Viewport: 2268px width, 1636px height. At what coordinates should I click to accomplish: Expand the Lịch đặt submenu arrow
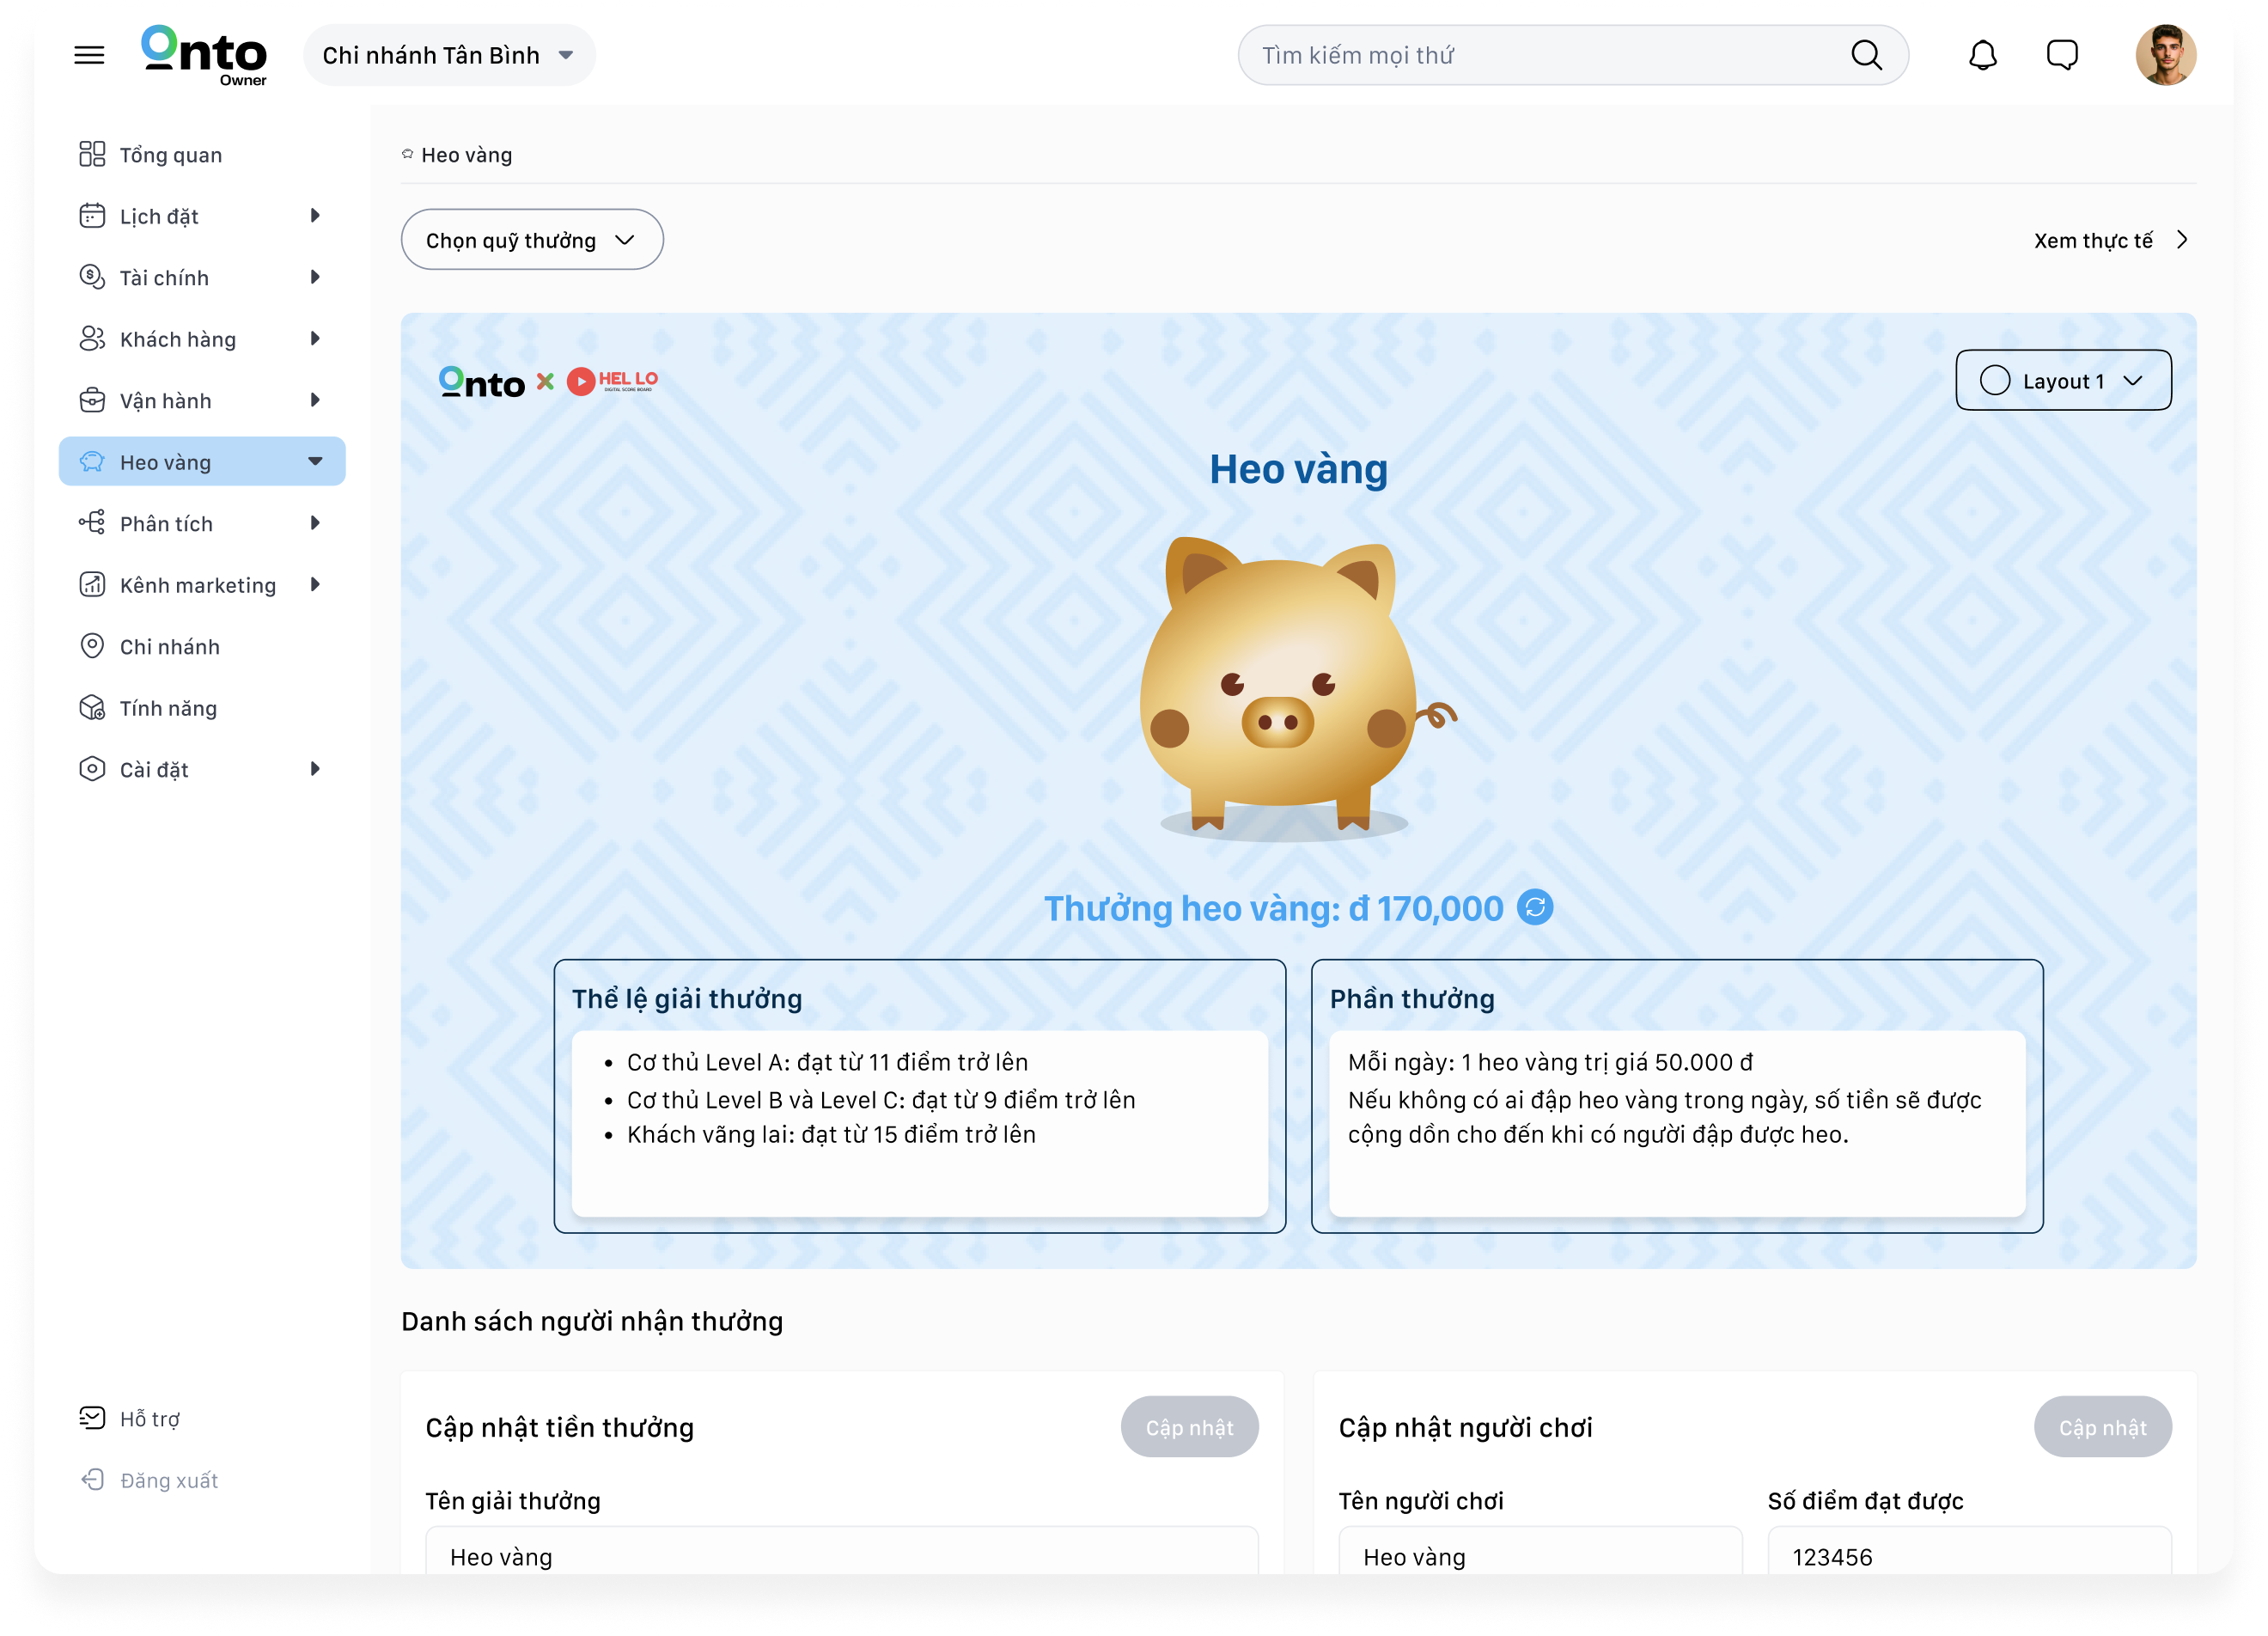click(x=315, y=216)
